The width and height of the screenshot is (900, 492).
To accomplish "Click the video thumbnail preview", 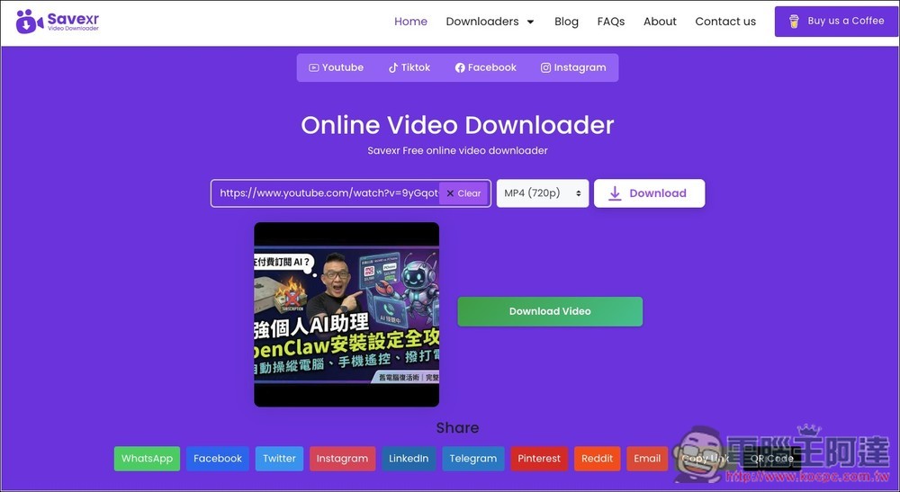I will click(346, 315).
